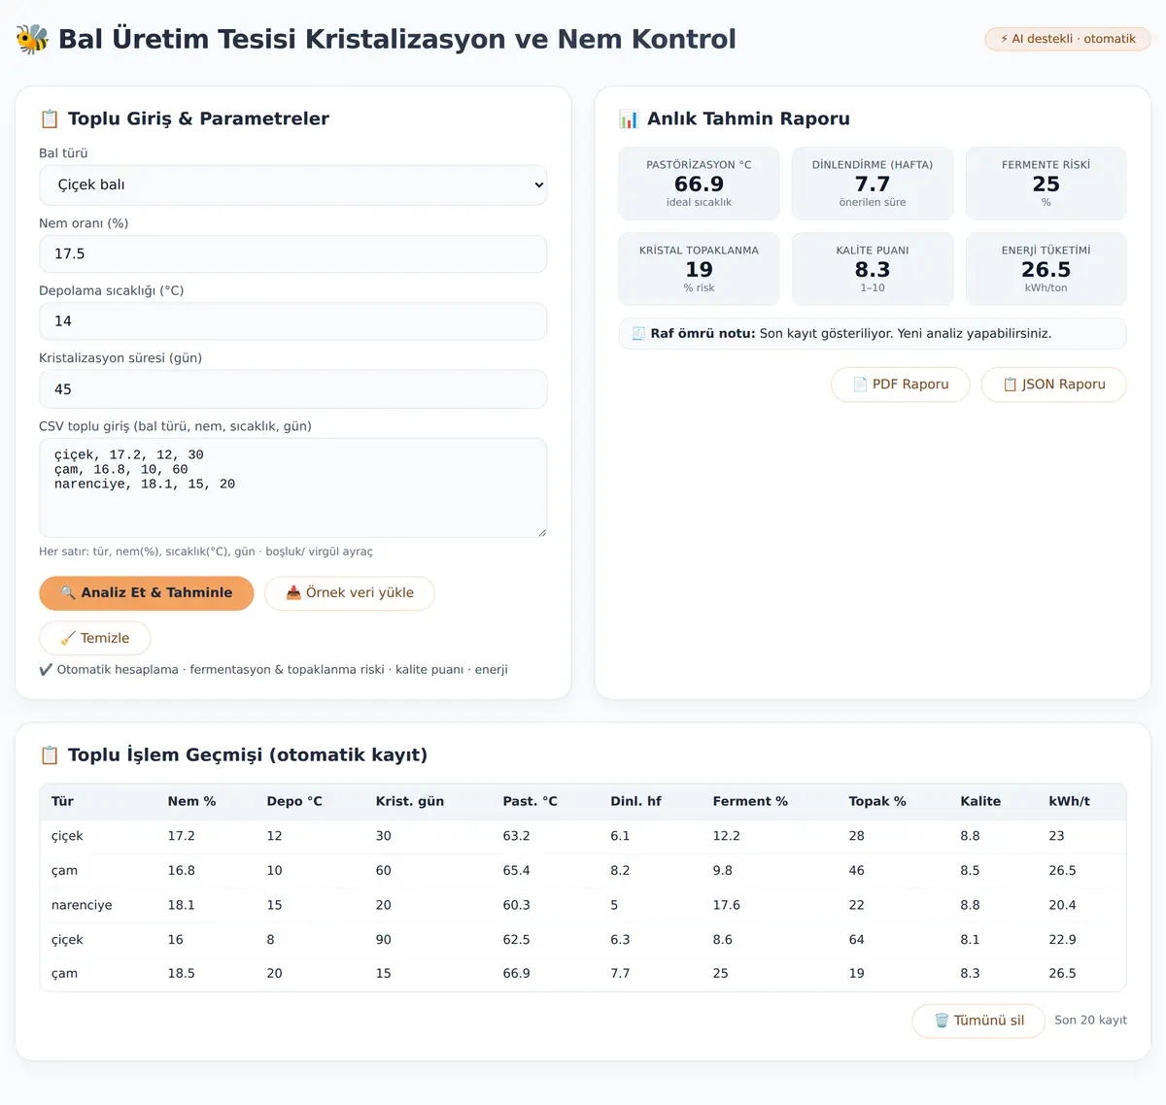Click the Ferment % column header
1166x1105 pixels.
(x=750, y=801)
